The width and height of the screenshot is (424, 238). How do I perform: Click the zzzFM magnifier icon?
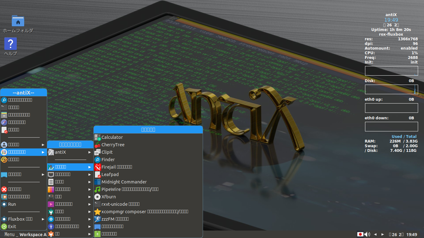click(97, 219)
